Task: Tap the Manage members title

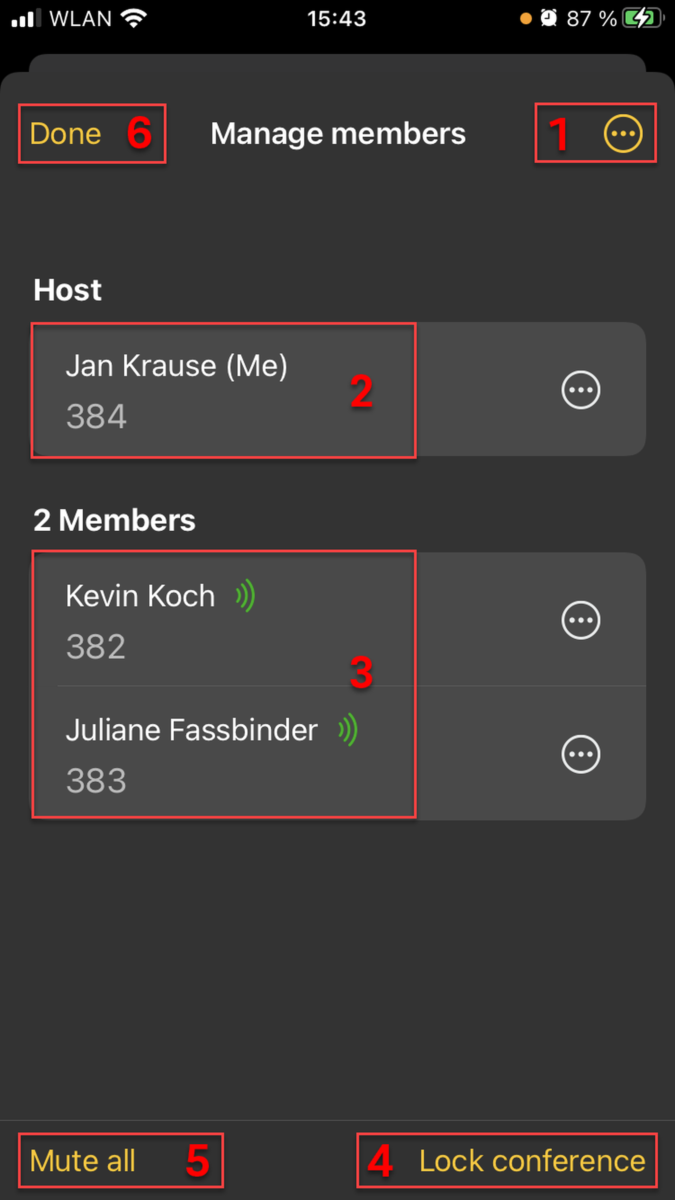Action: click(x=338, y=134)
